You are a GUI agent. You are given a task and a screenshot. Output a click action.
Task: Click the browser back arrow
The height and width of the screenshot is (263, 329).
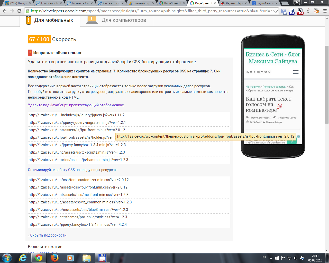(4, 11)
